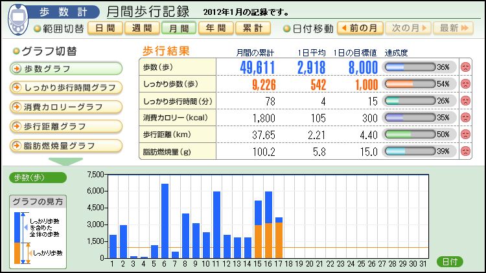Click the 54% しっかり歩数 progress bar
Screen dimensions: 486x273
[410, 84]
